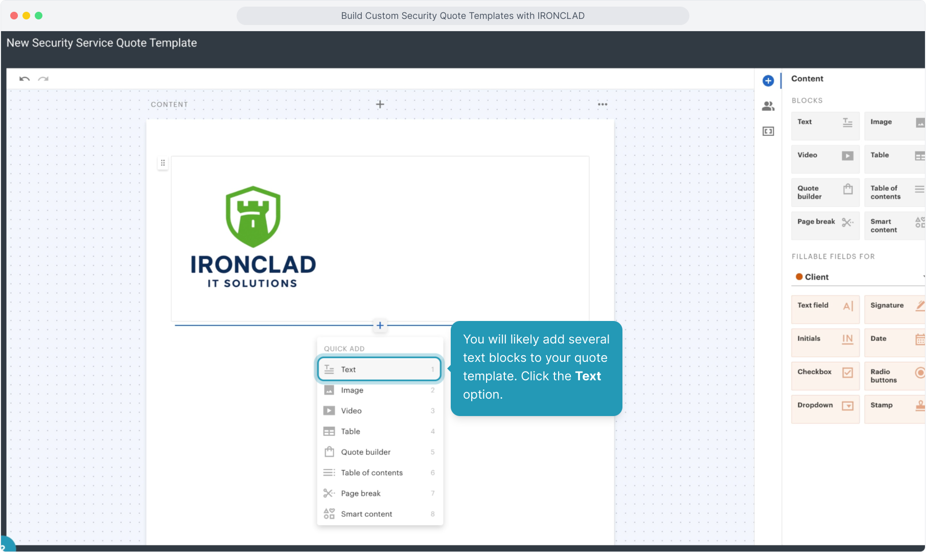Click the orange Client color dot
Screen dimensions: 926x552
(x=799, y=277)
